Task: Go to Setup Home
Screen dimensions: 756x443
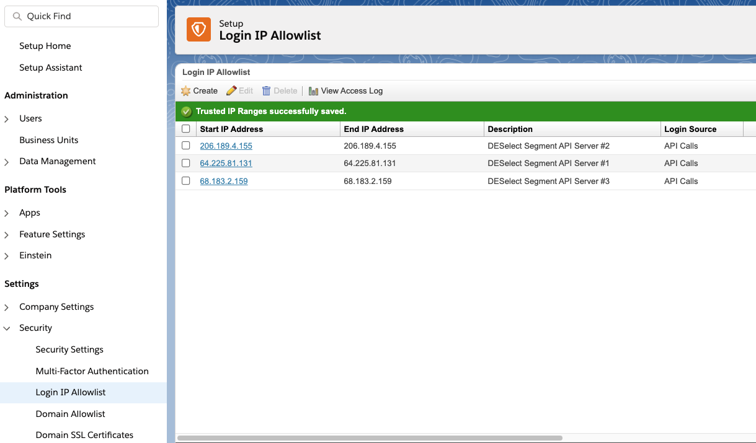Action: pyautogui.click(x=45, y=46)
